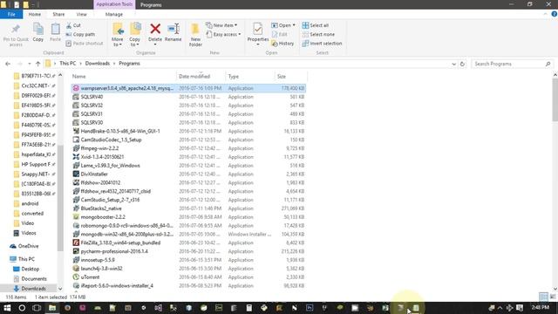Open the Windows Start button
558x314 pixels.
click(x=7, y=308)
